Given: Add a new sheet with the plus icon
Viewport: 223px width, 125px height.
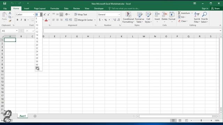Looking at the screenshot, I should coord(35,116).
